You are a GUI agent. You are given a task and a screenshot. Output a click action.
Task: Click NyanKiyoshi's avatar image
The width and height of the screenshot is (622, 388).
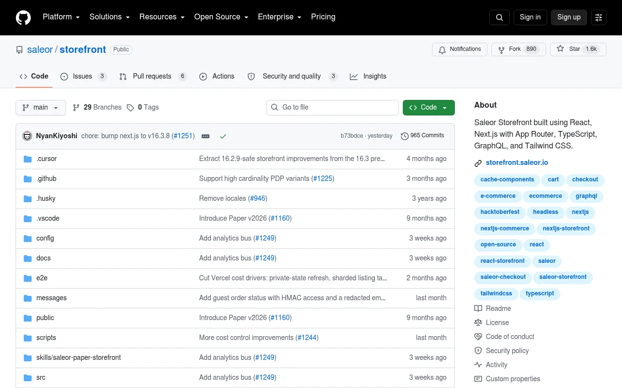(x=27, y=136)
